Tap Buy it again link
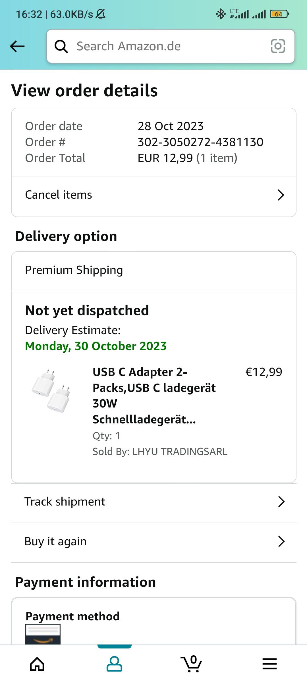307x682 pixels. tap(55, 542)
